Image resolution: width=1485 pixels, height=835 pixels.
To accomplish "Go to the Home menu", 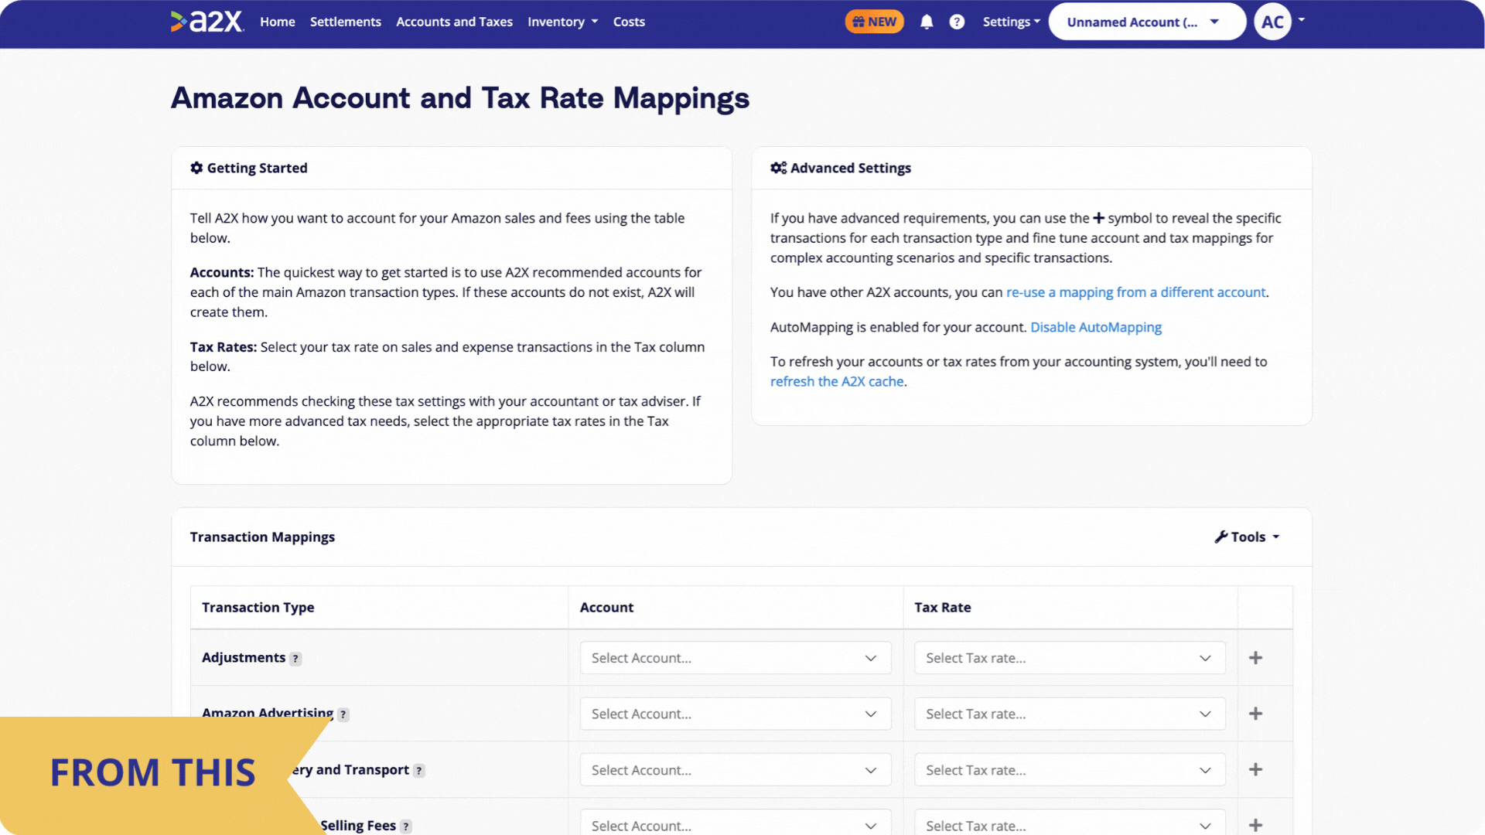I will [278, 22].
